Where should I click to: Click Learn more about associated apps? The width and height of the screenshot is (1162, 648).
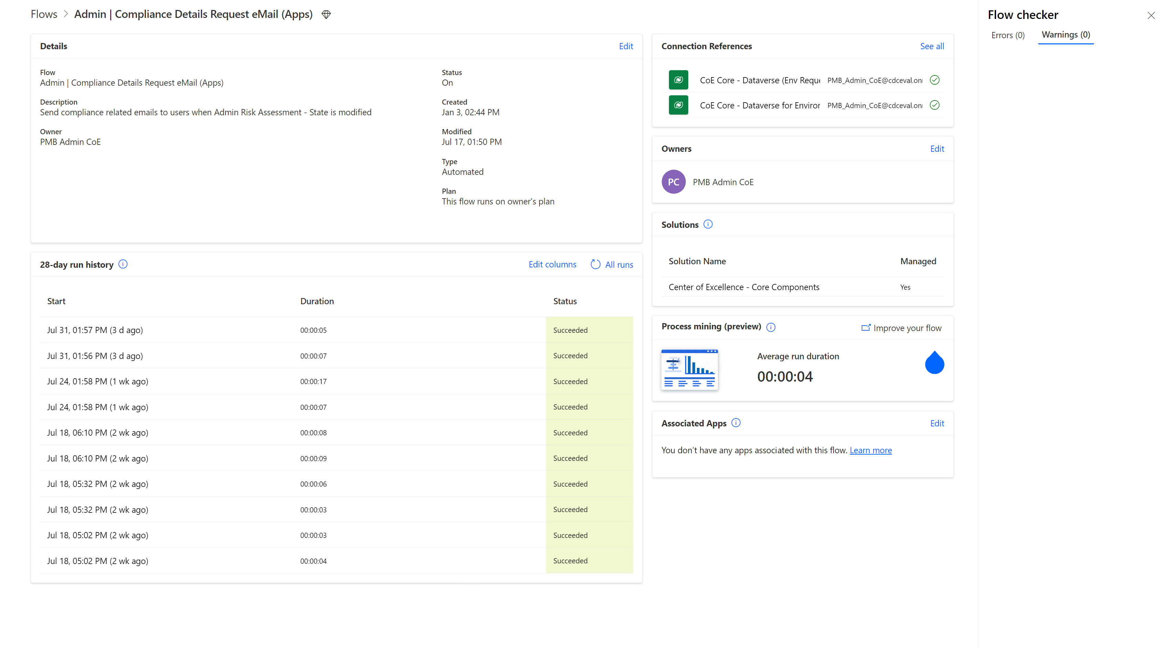pos(871,449)
